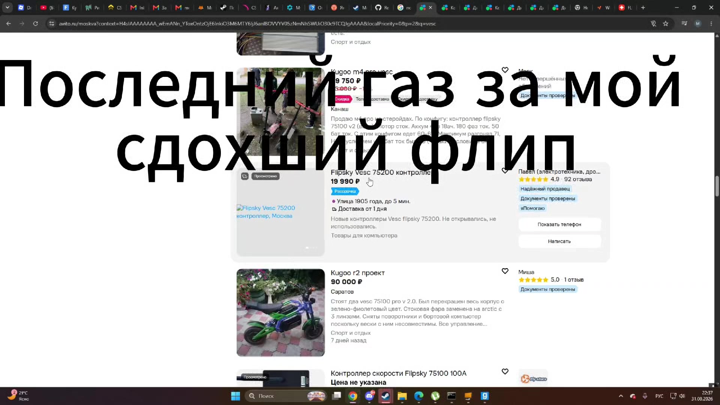Click Написать button to message seller
720x405 pixels.
point(559,241)
